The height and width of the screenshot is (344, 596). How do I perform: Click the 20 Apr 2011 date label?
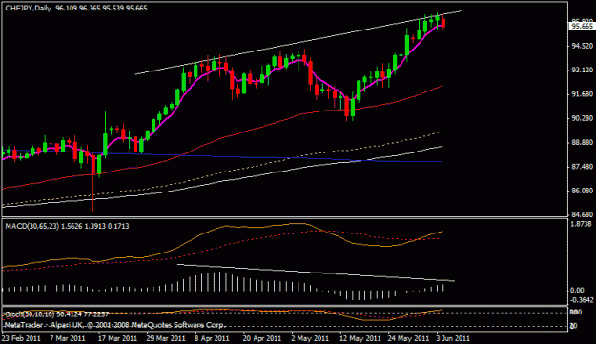[x=262, y=338]
